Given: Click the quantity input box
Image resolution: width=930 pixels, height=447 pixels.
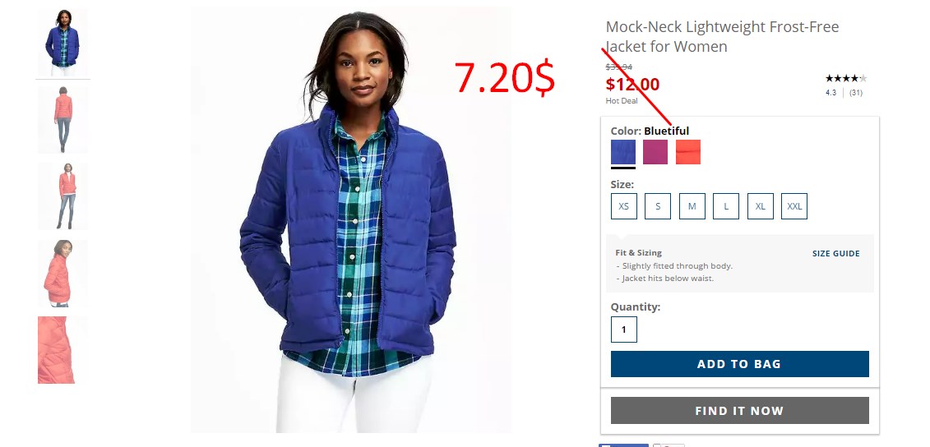Looking at the screenshot, I should pos(624,329).
